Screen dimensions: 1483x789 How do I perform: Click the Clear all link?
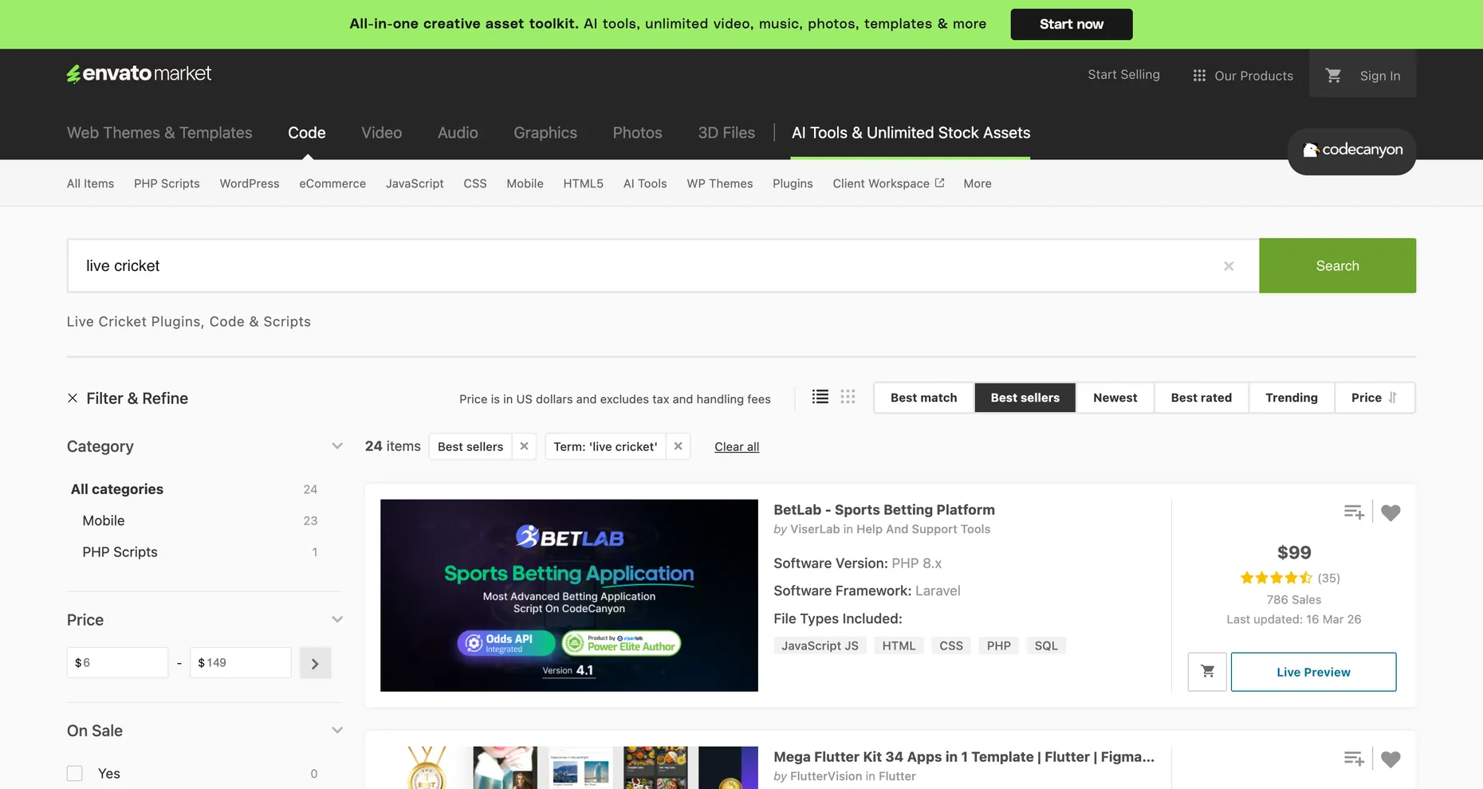click(737, 447)
